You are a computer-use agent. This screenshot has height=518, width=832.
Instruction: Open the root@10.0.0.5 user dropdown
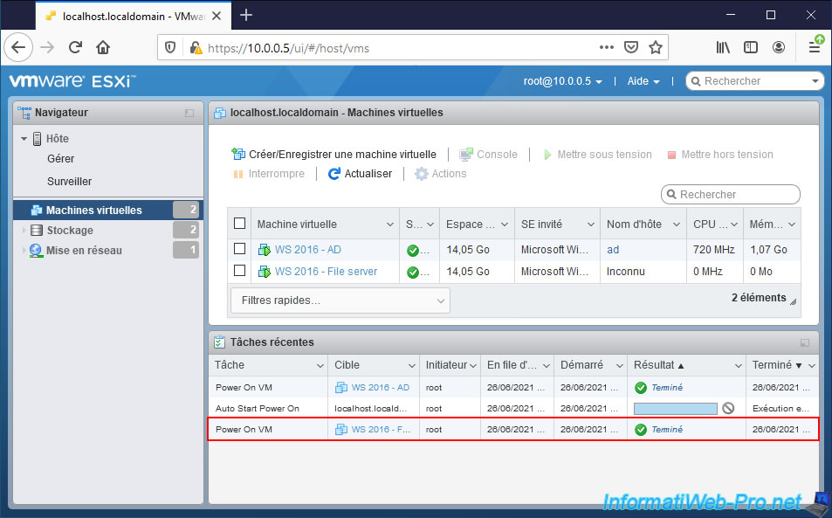tap(563, 81)
